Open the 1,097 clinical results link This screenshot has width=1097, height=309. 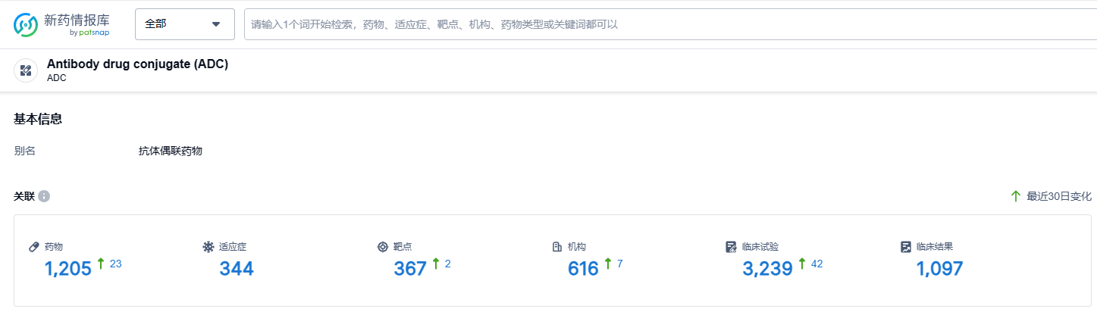tap(939, 268)
